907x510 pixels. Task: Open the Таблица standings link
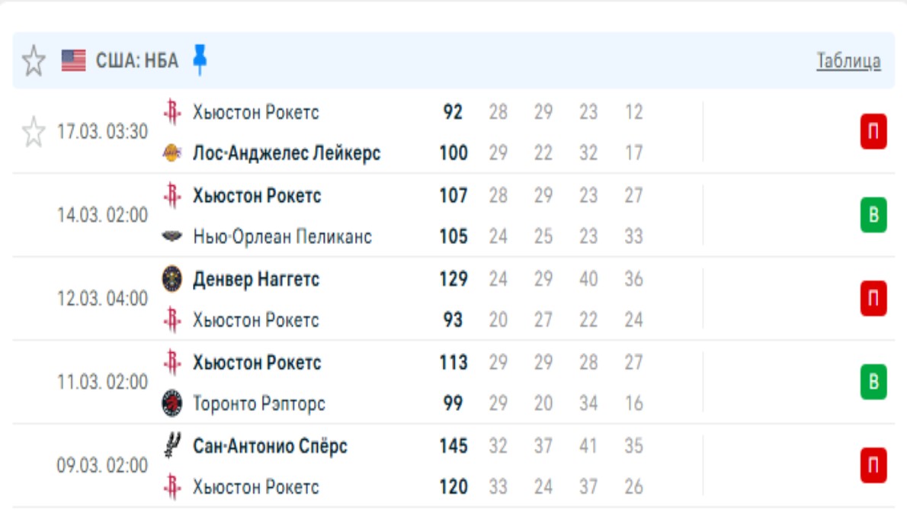[x=848, y=62]
